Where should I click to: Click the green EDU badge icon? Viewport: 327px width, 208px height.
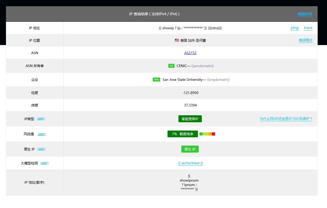156,80
